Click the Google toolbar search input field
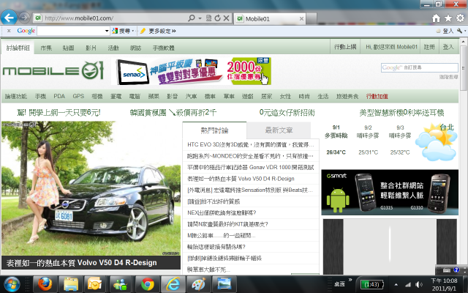 click(x=71, y=31)
